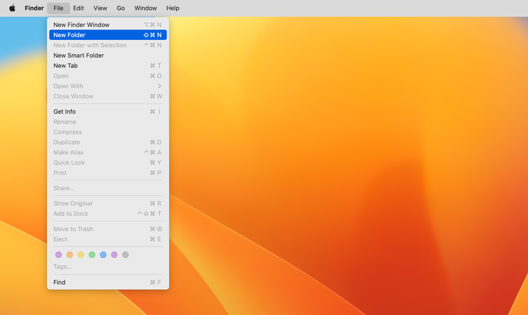Select the orange tag swatch
The width and height of the screenshot is (528, 315).
point(70,254)
